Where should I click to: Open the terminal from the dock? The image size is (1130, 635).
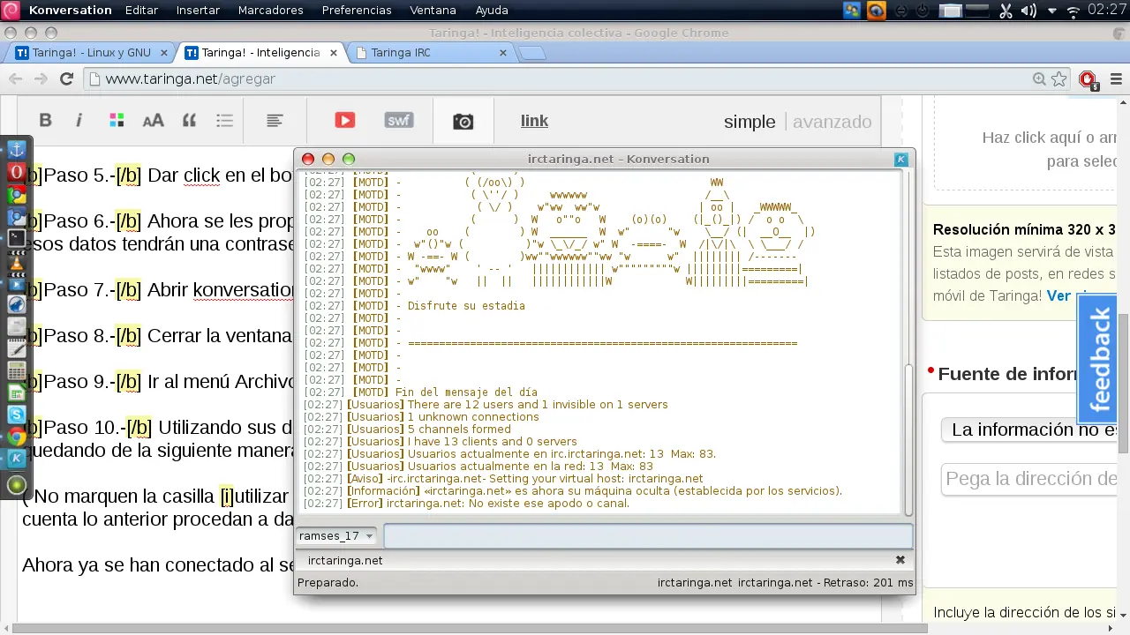tap(16, 238)
